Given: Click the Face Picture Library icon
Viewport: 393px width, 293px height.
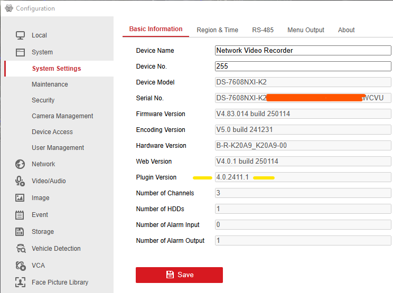Looking at the screenshot, I should (20, 282).
